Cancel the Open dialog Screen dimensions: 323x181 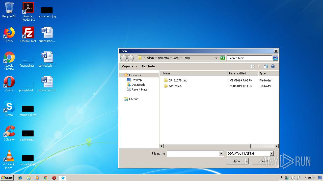pyautogui.click(x=263, y=161)
